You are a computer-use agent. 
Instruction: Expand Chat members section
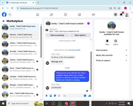tap(111, 50)
